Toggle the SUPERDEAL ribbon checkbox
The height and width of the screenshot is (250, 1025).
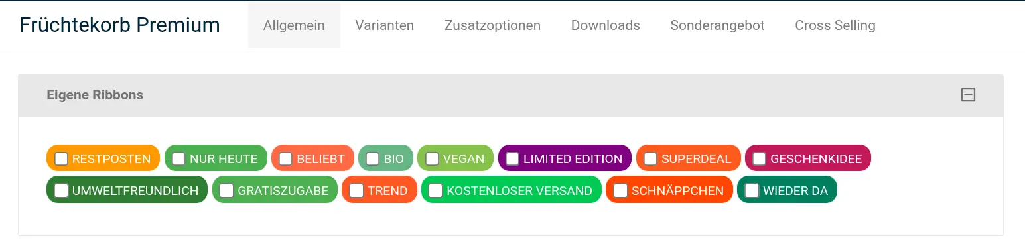point(651,158)
